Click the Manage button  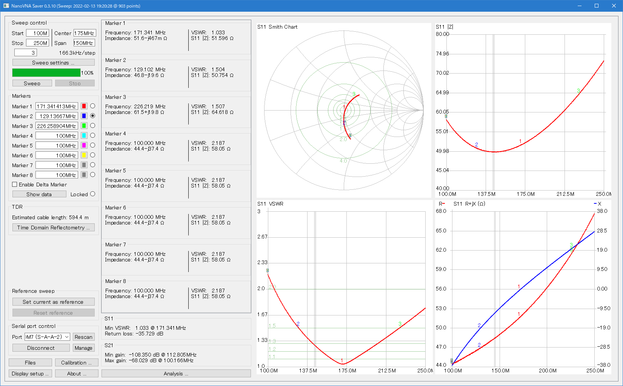click(83, 348)
